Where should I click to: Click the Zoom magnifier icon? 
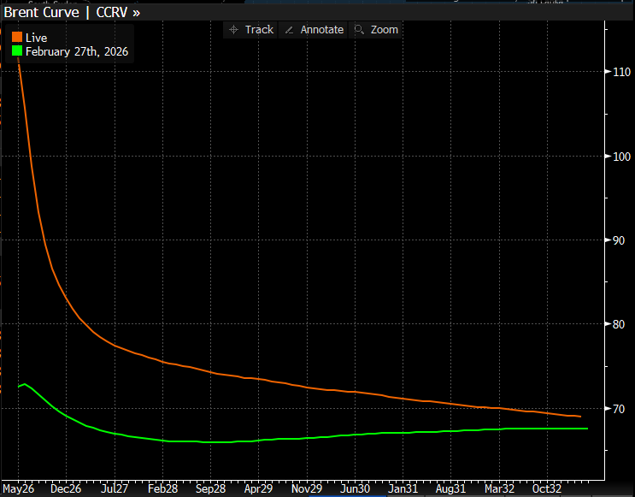[359, 30]
